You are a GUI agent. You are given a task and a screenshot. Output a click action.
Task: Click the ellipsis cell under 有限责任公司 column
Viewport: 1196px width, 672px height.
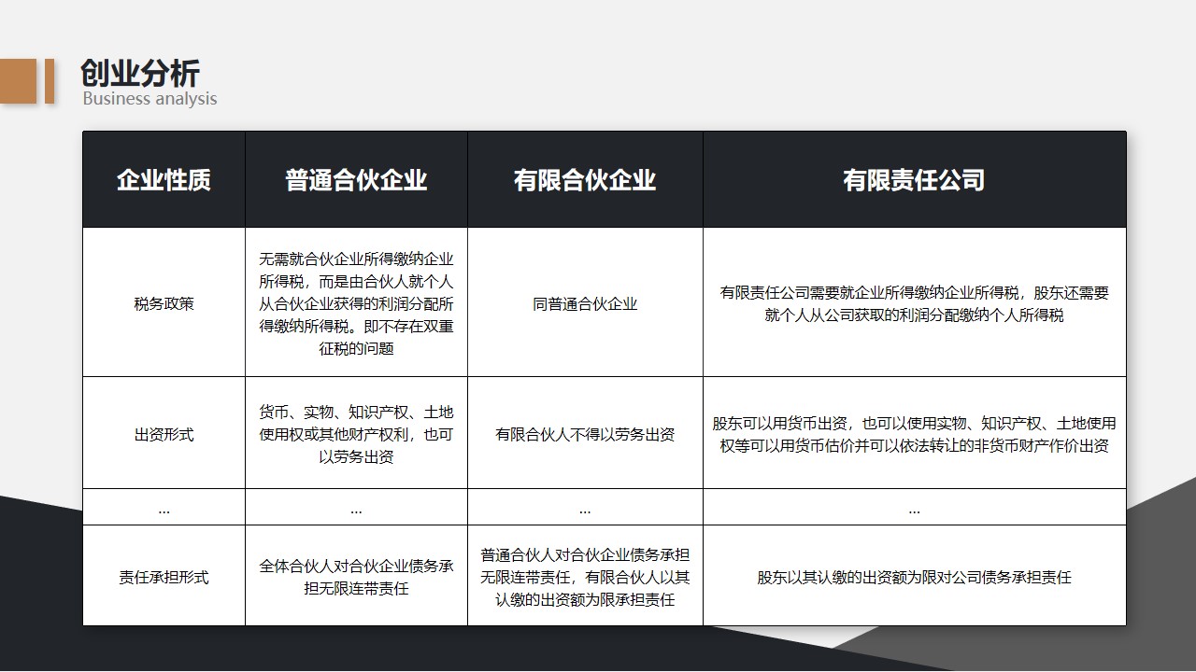[915, 508]
